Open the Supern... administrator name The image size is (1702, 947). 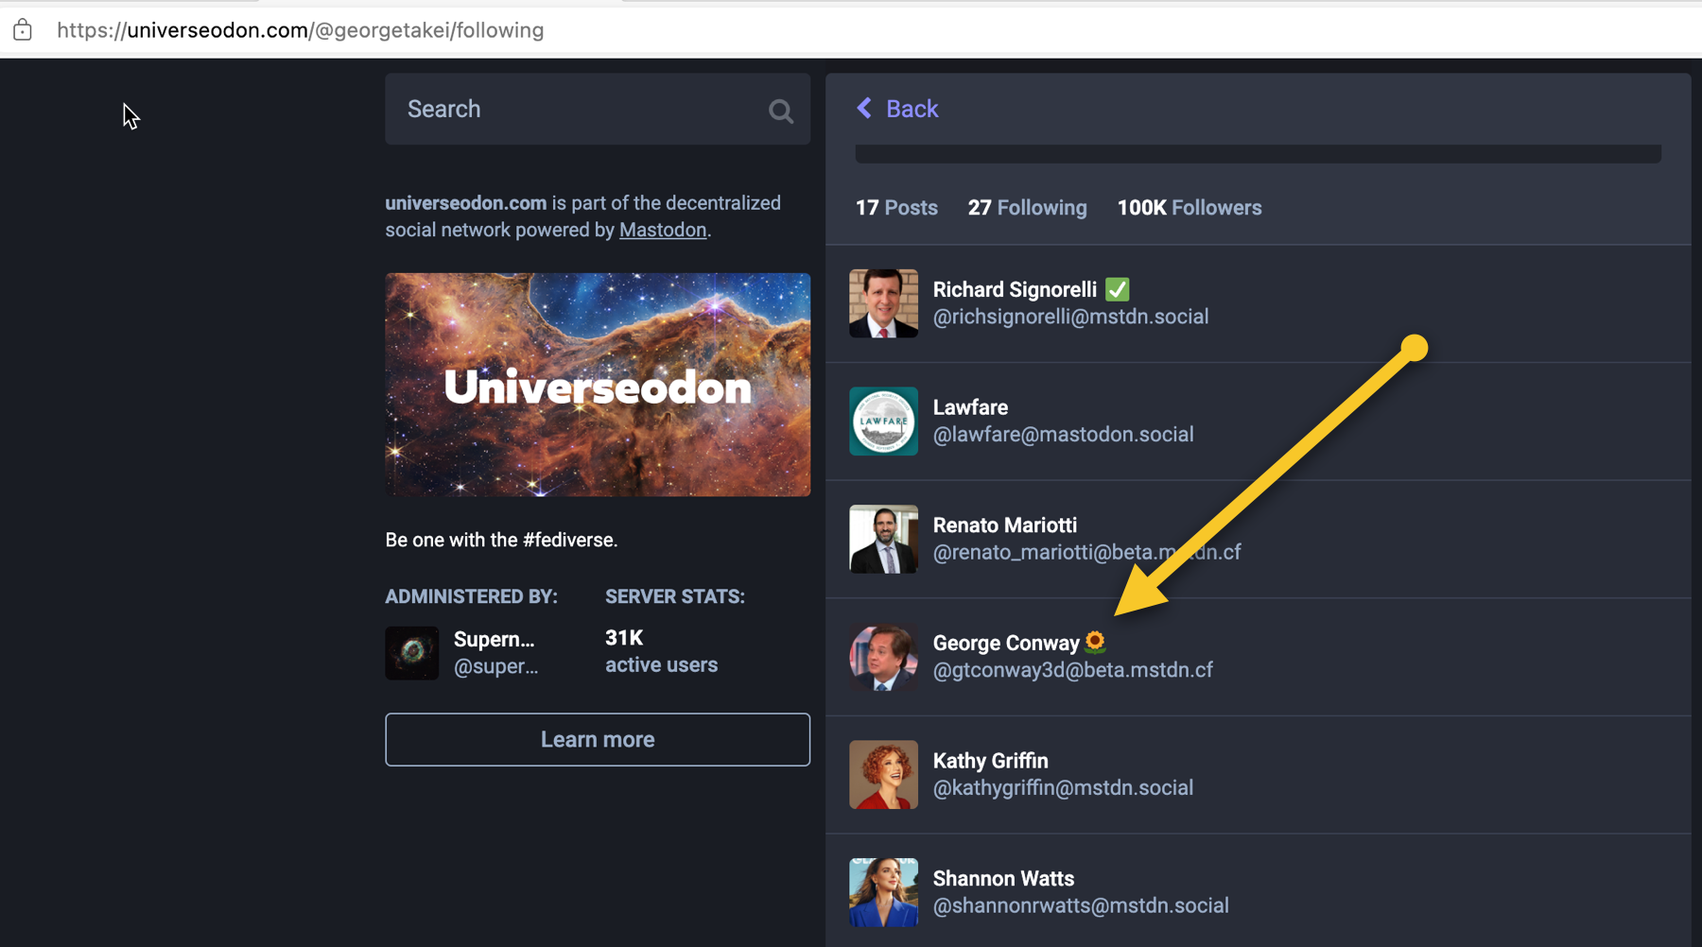click(494, 639)
